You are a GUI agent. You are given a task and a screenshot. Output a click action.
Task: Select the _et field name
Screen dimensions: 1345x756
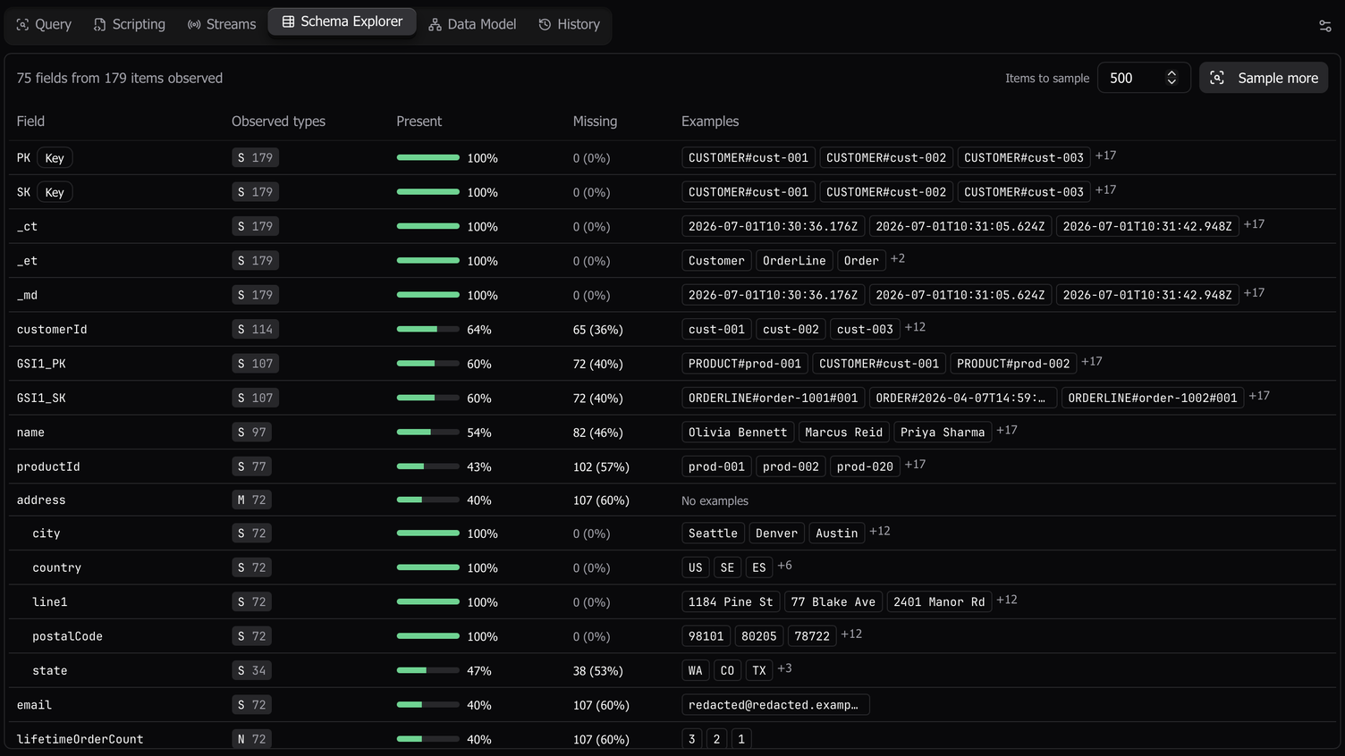coord(27,261)
